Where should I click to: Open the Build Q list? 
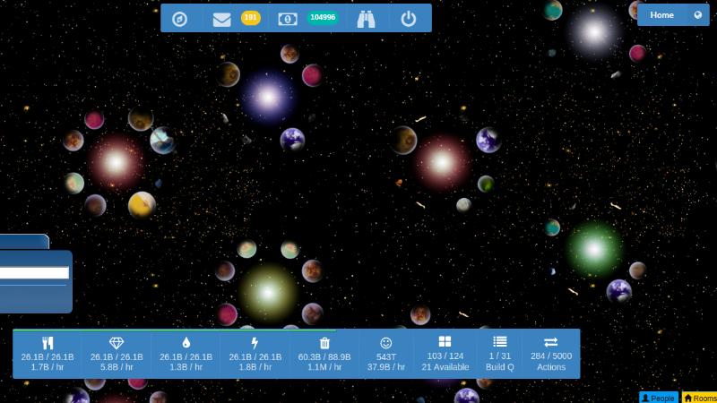pos(500,355)
